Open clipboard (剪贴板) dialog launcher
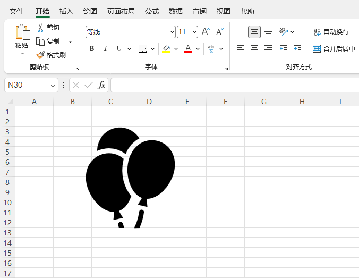 (x=77, y=68)
